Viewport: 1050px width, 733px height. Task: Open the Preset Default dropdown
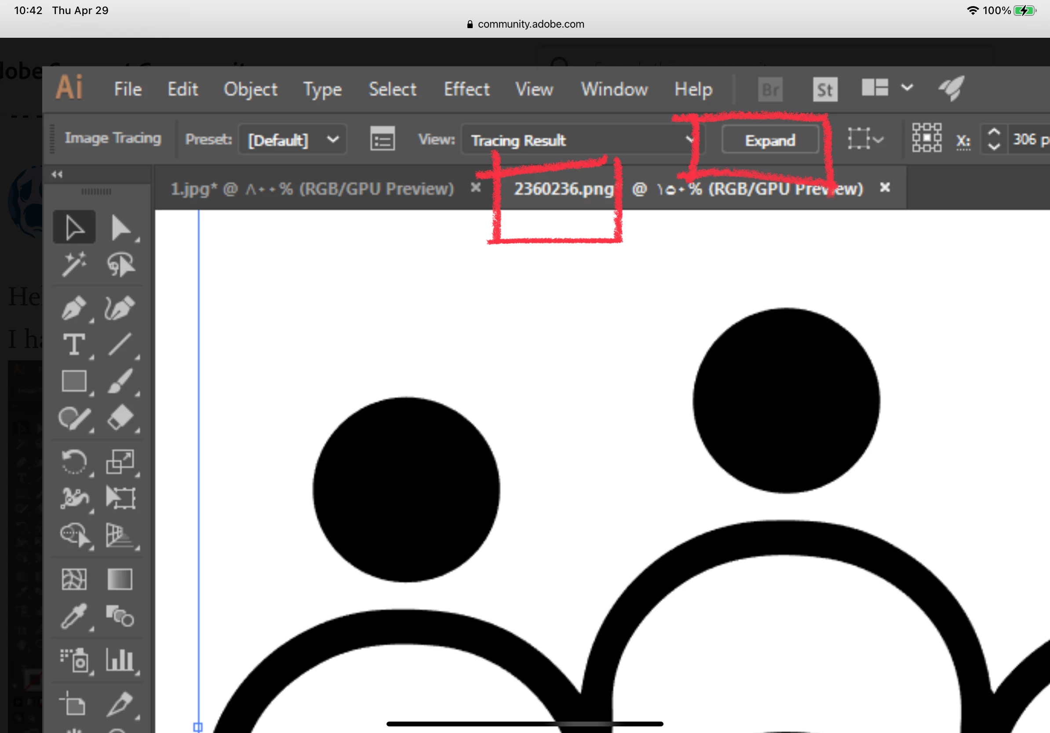point(293,139)
